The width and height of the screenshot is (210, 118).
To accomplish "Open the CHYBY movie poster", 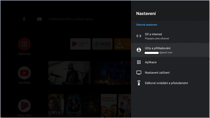I will pyautogui.click(x=56, y=106).
